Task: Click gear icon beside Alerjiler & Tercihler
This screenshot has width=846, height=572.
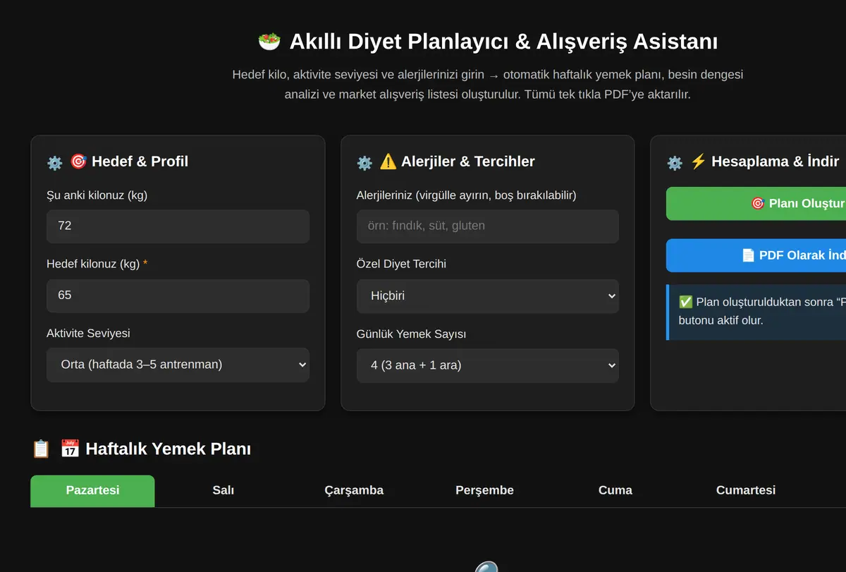Action: tap(364, 163)
